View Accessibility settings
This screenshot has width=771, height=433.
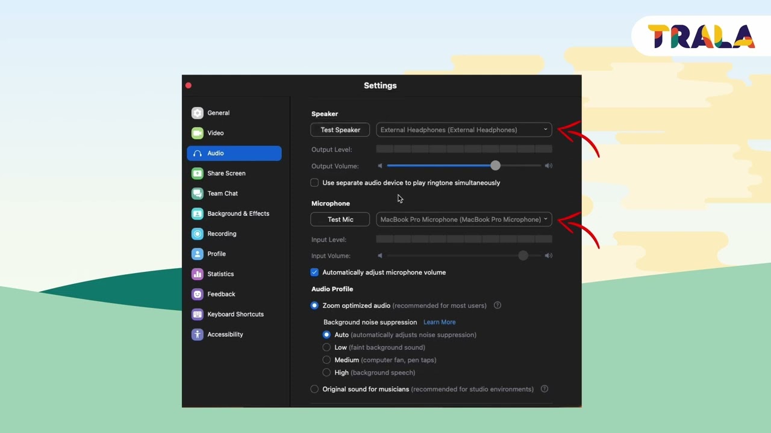click(234, 334)
